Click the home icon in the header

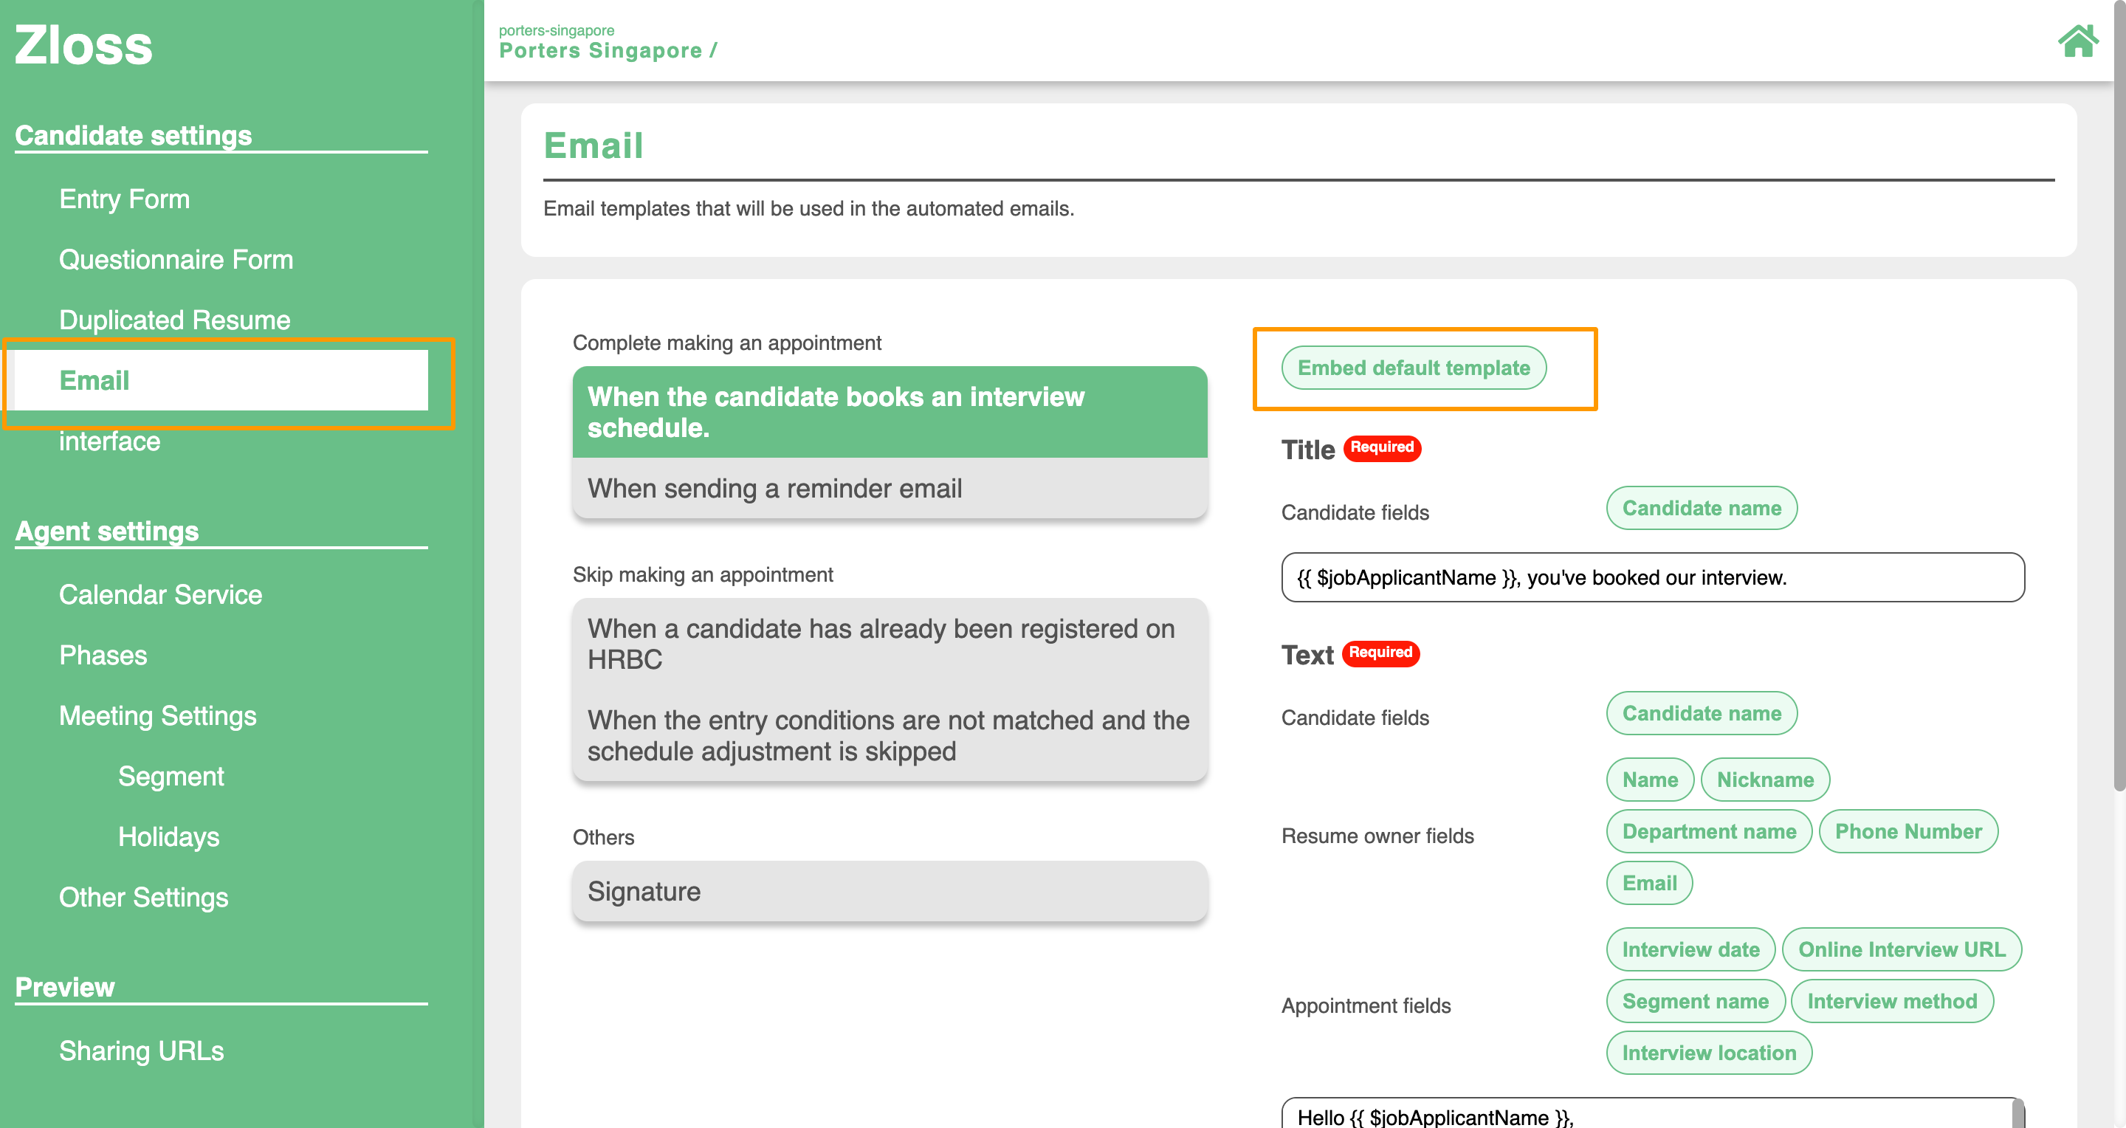coord(2077,41)
